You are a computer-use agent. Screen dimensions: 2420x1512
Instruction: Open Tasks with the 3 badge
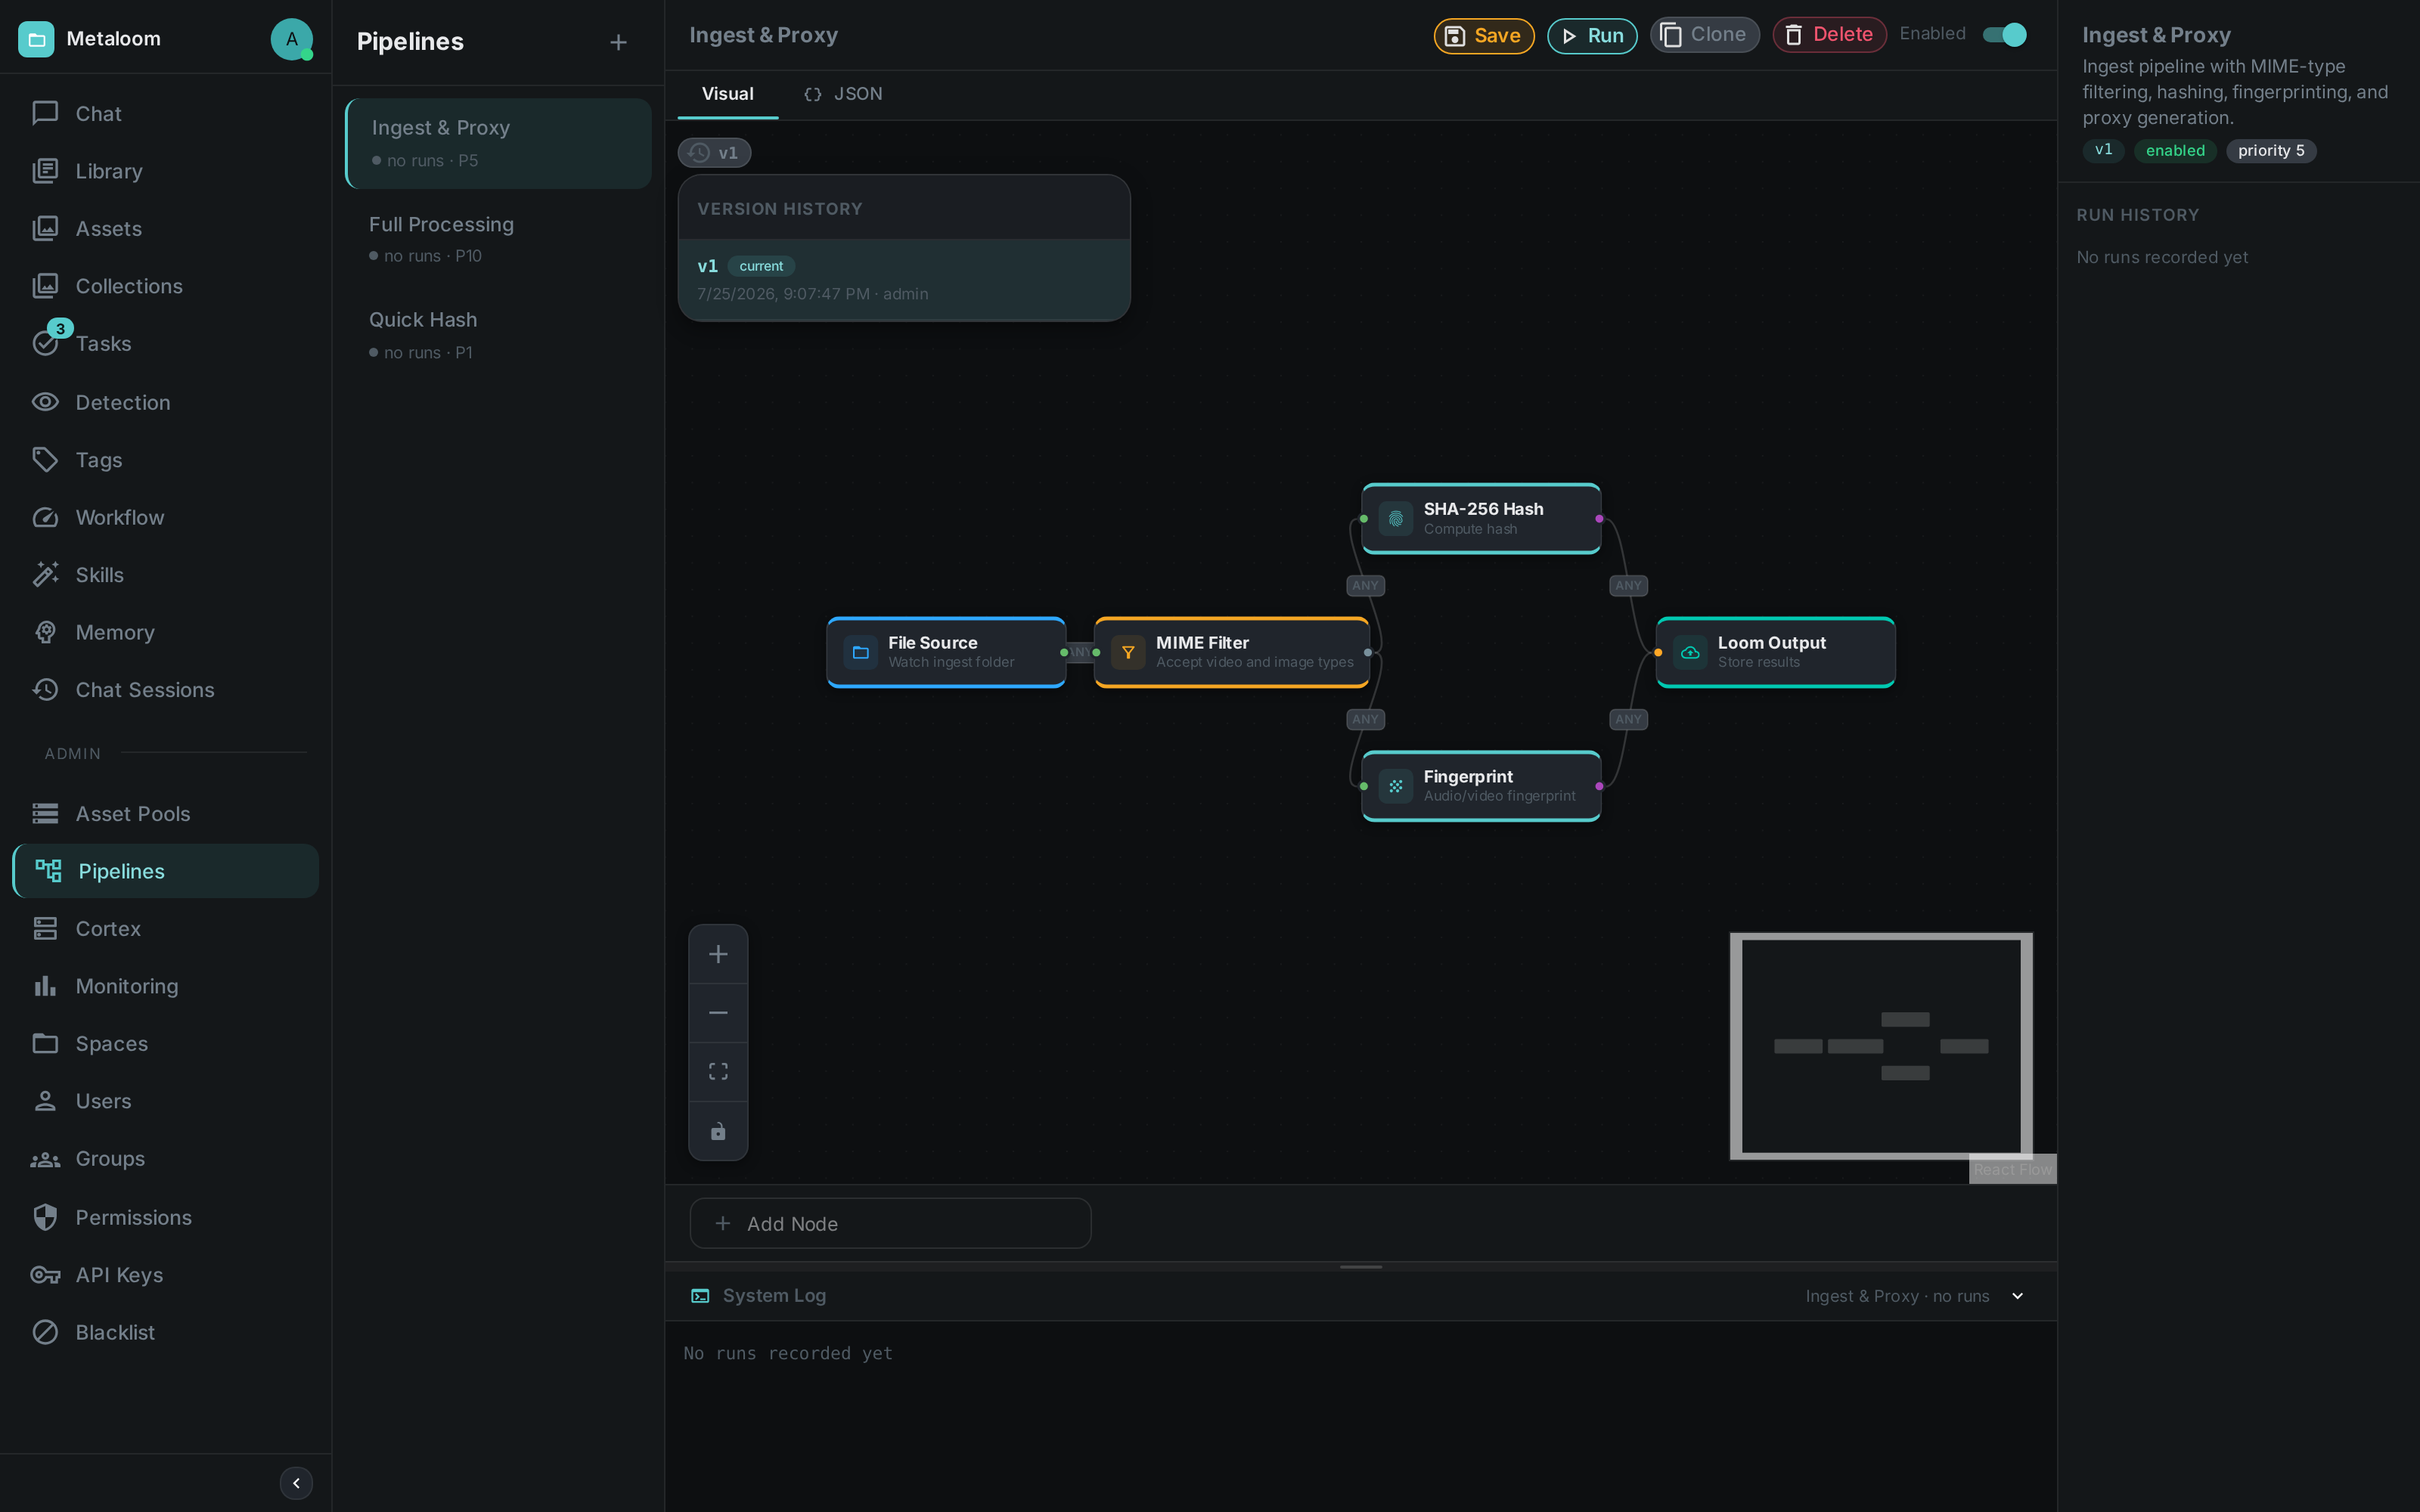pyautogui.click(x=165, y=344)
